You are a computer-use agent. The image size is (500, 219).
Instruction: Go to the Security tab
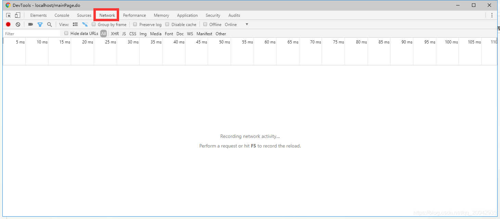tap(213, 15)
